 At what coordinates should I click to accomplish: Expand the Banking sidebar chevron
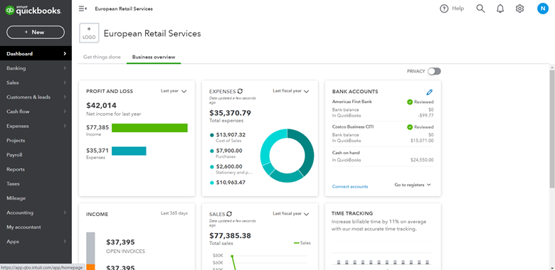click(x=65, y=68)
